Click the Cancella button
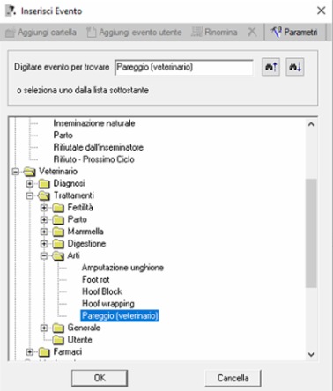 tap(233, 378)
